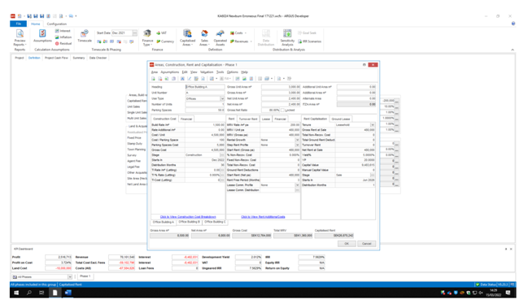Screen dimensions: 524x308
Task: Open notification center on the taskbar
Action: coord(508,293)
